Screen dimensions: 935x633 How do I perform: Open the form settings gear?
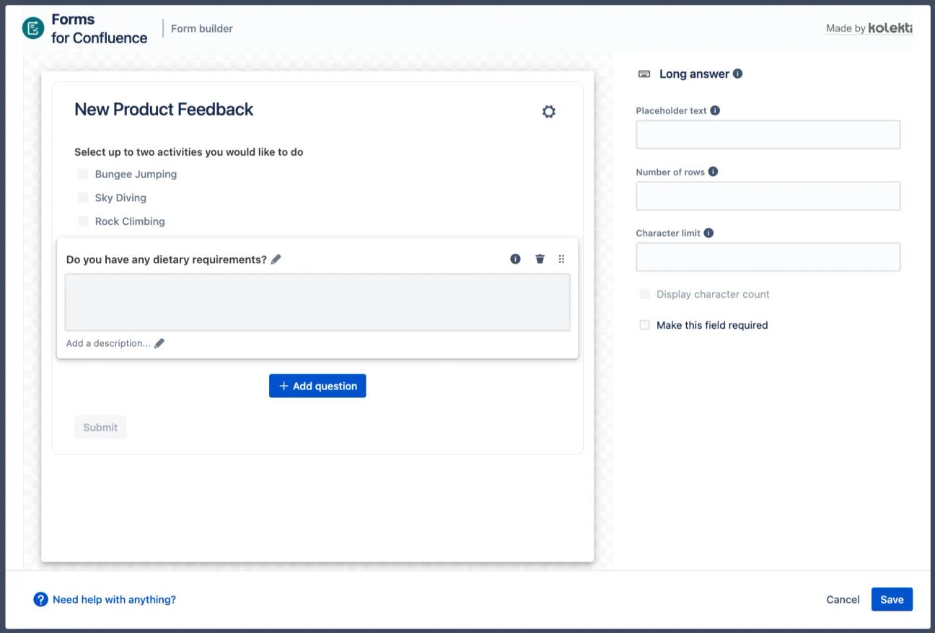[x=548, y=112]
